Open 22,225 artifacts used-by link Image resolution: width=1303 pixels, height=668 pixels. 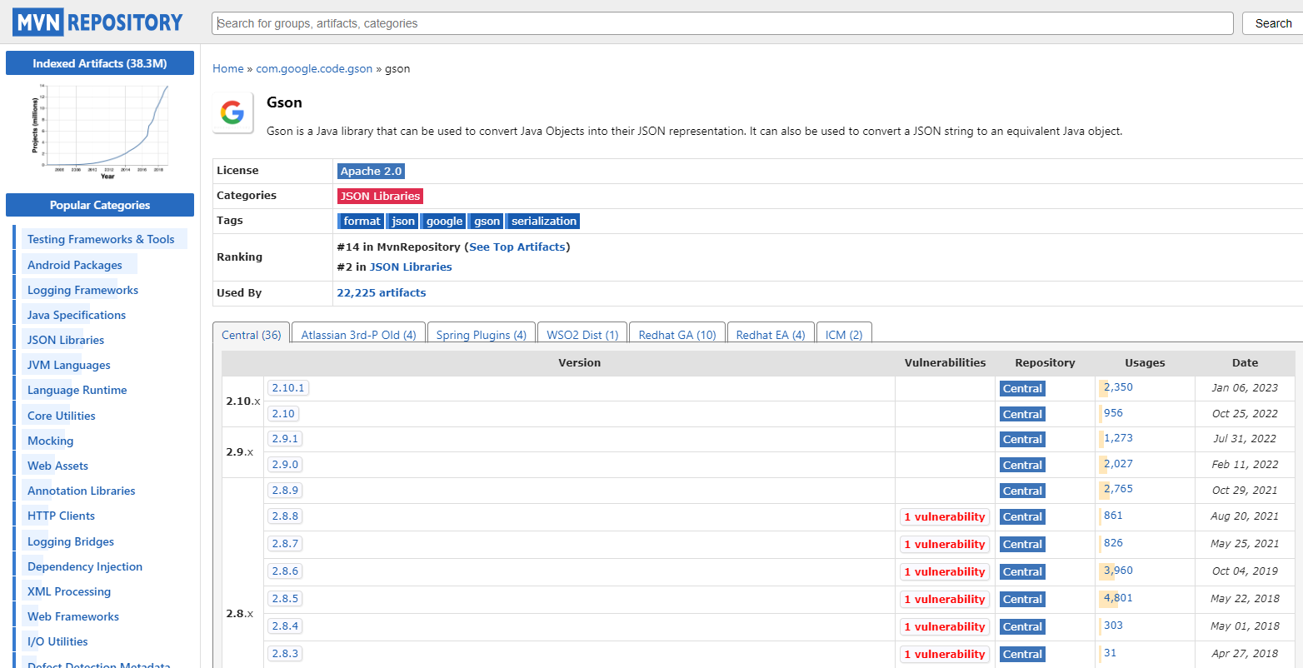coord(382,292)
